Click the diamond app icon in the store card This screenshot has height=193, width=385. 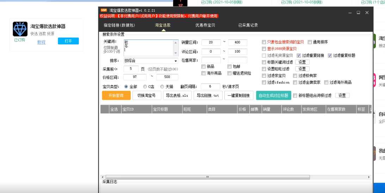pyautogui.click(x=20, y=29)
